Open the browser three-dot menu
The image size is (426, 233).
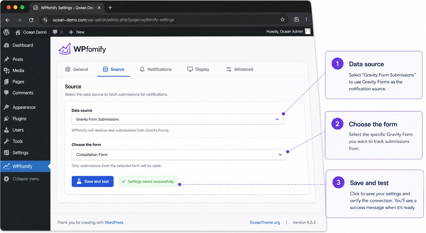(306, 19)
